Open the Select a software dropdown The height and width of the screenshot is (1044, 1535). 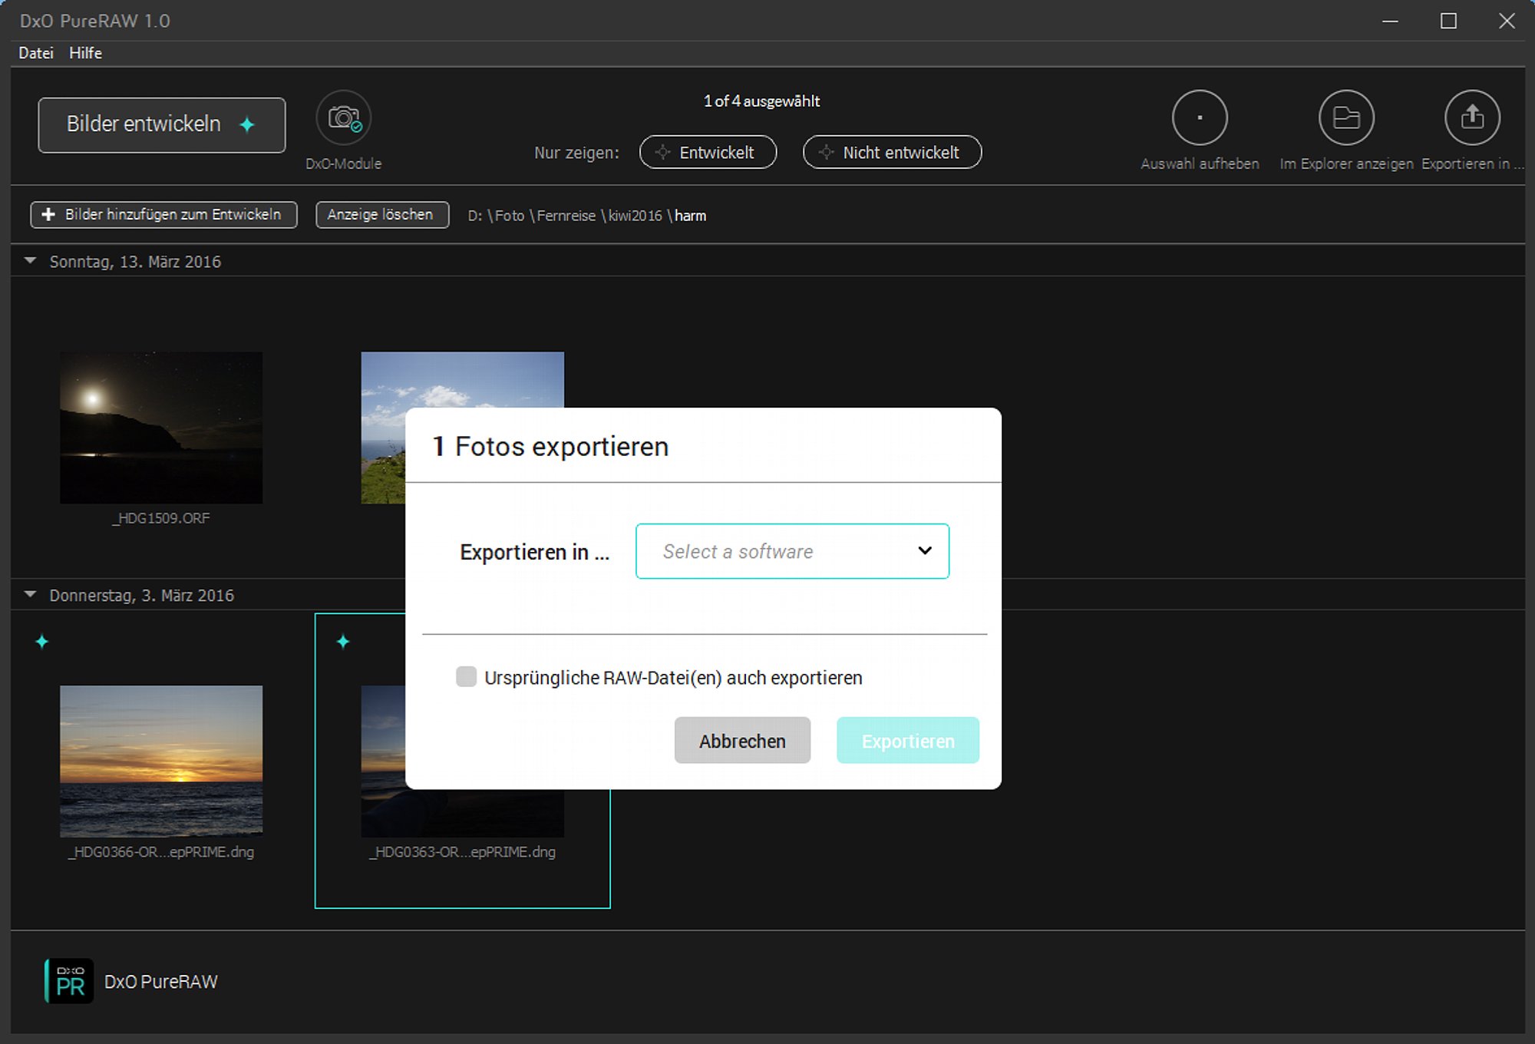(792, 551)
